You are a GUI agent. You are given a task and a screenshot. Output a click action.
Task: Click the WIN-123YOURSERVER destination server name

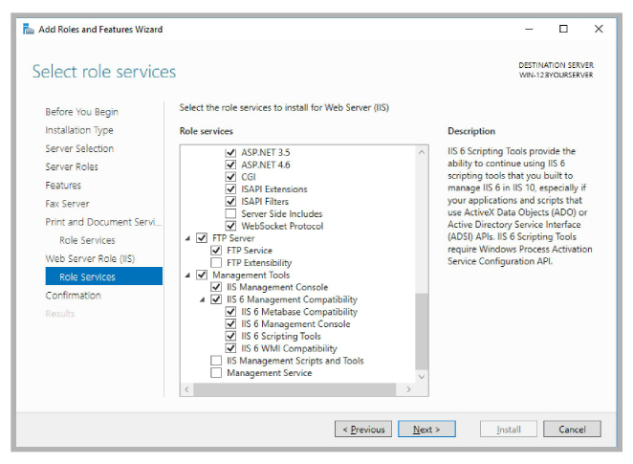point(556,76)
